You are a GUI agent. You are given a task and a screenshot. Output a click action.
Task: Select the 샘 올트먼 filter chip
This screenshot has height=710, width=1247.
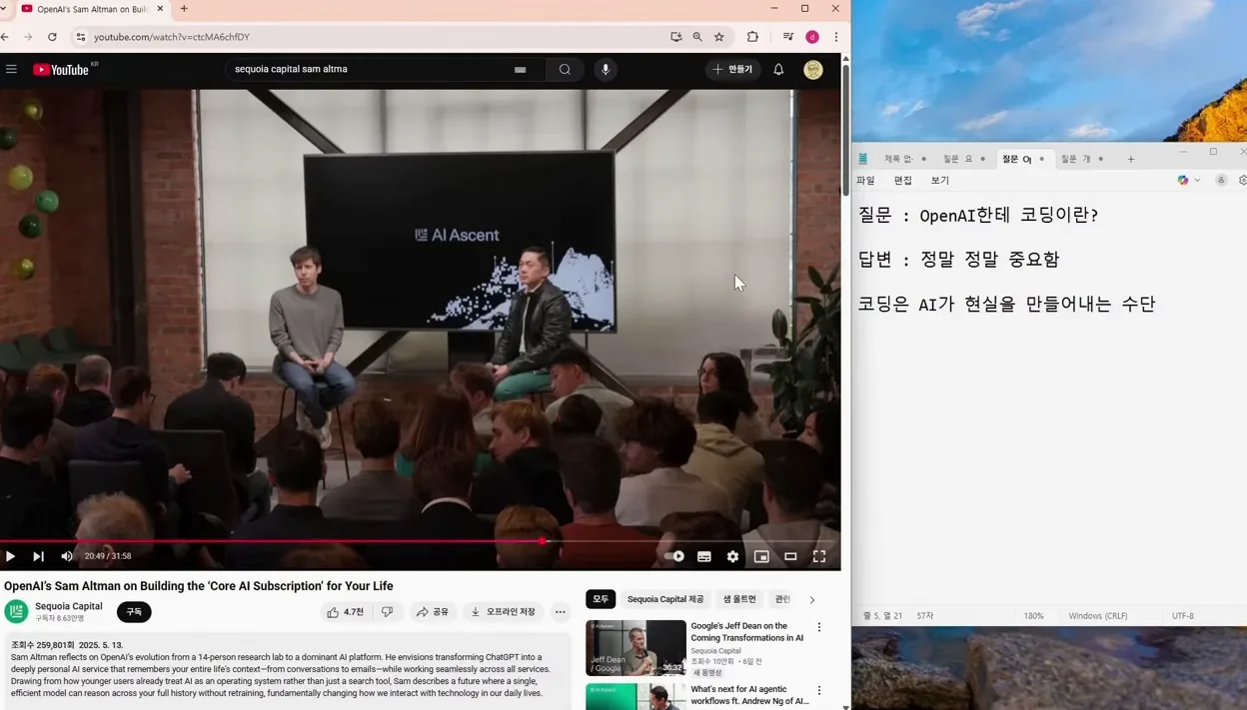pos(739,599)
